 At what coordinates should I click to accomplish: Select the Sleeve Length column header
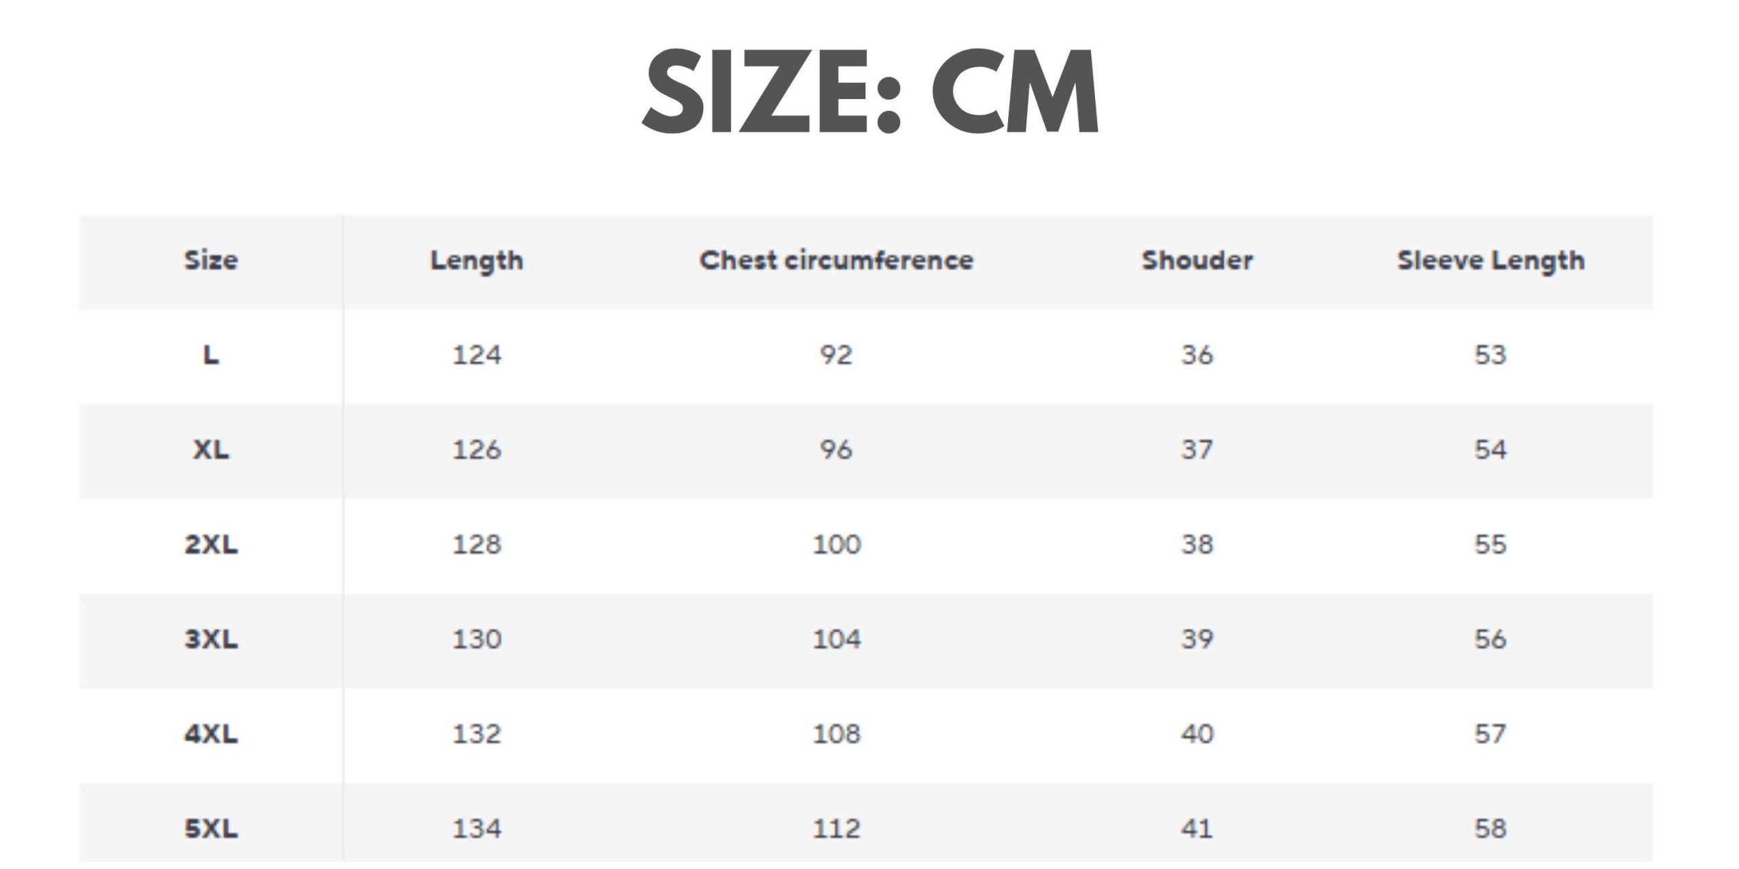pos(1490,261)
